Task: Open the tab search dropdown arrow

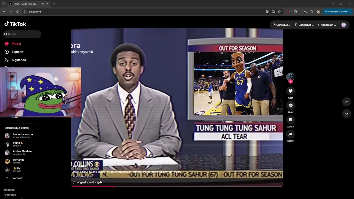Action: (x=4, y=4)
